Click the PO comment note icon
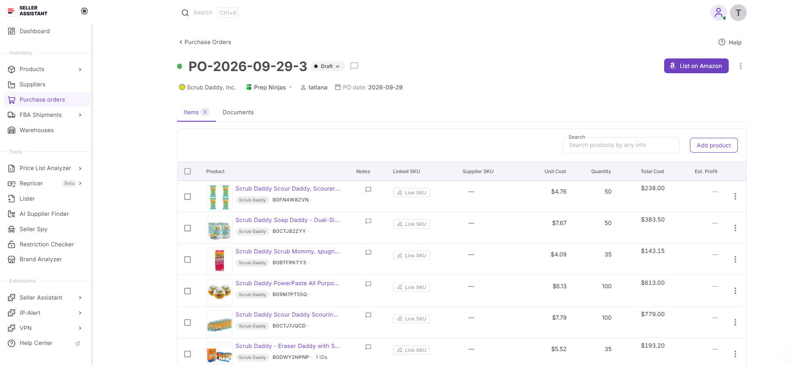 (x=354, y=66)
